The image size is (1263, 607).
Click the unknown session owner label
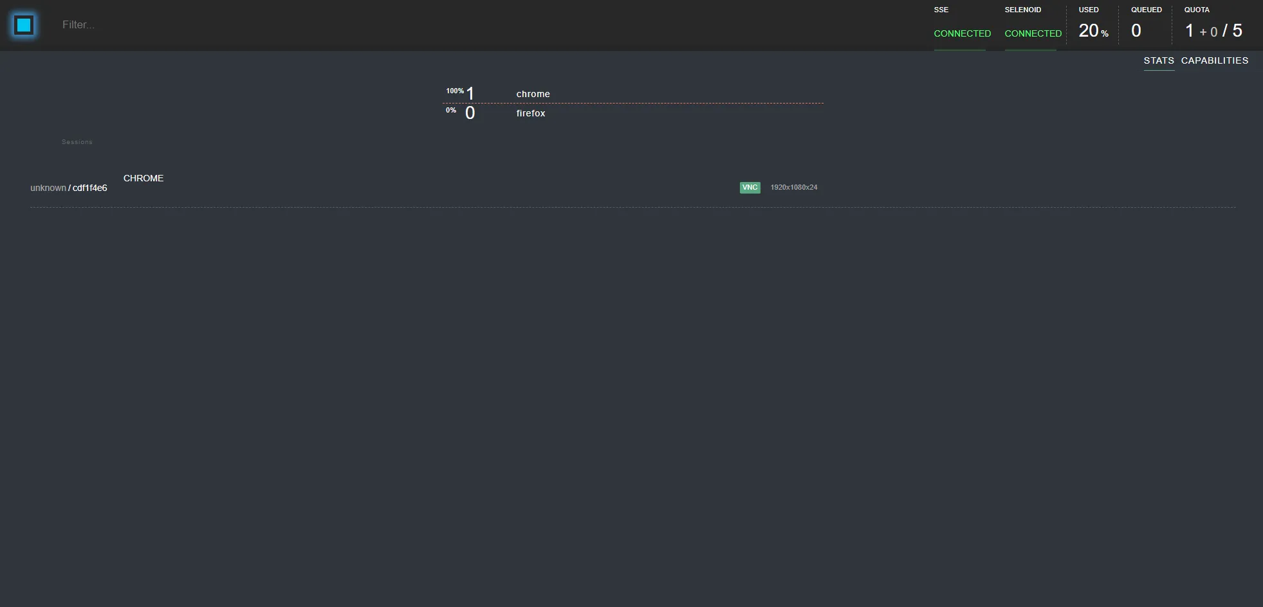click(x=48, y=188)
